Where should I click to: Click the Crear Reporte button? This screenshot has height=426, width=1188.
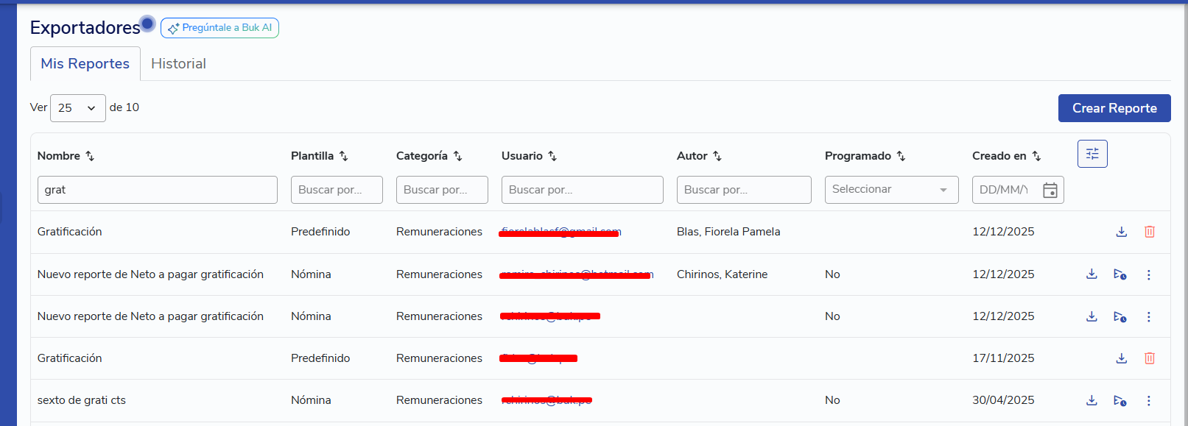click(x=1114, y=108)
